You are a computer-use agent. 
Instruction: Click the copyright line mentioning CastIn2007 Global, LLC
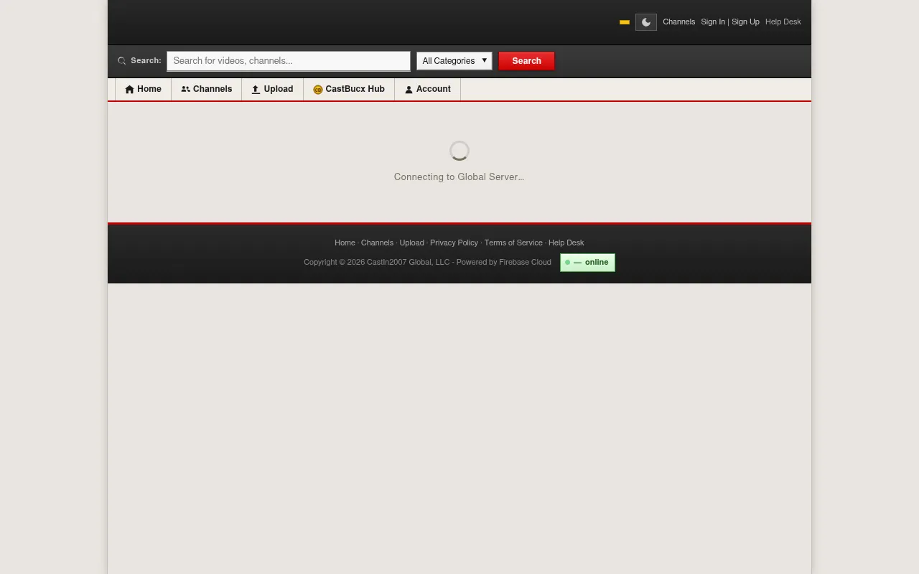(x=427, y=263)
